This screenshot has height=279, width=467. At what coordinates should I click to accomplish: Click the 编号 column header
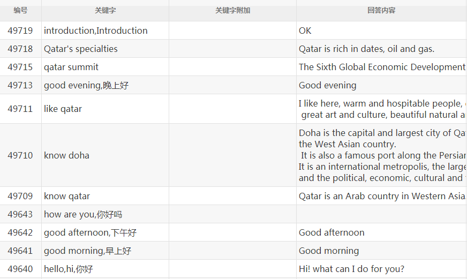20,10
